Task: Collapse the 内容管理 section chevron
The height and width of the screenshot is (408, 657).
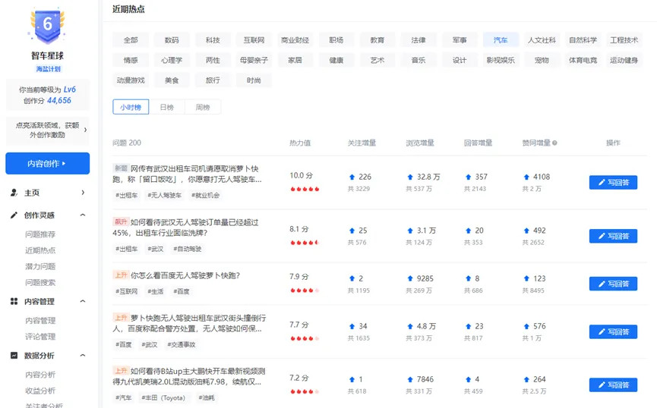Action: pos(83,301)
